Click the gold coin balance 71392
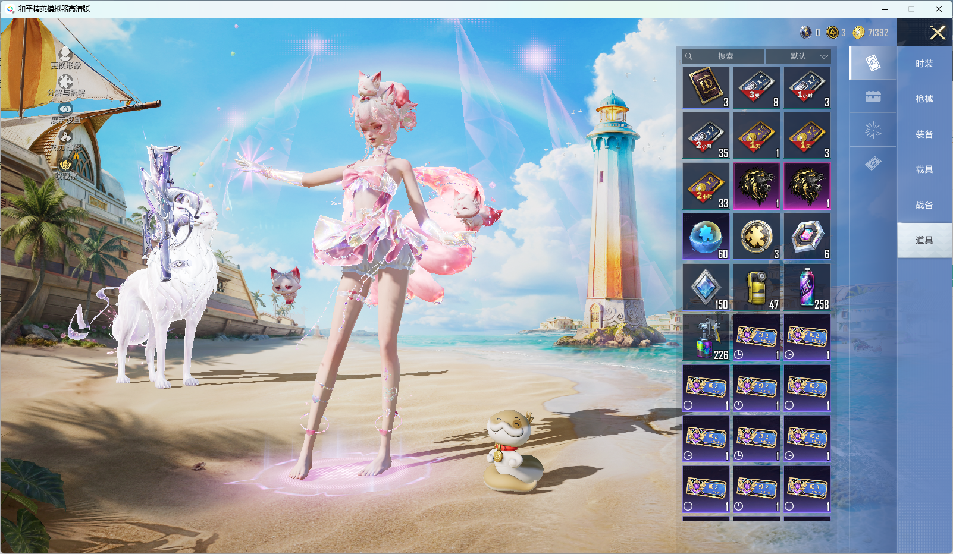The width and height of the screenshot is (953, 554). pyautogui.click(x=870, y=33)
